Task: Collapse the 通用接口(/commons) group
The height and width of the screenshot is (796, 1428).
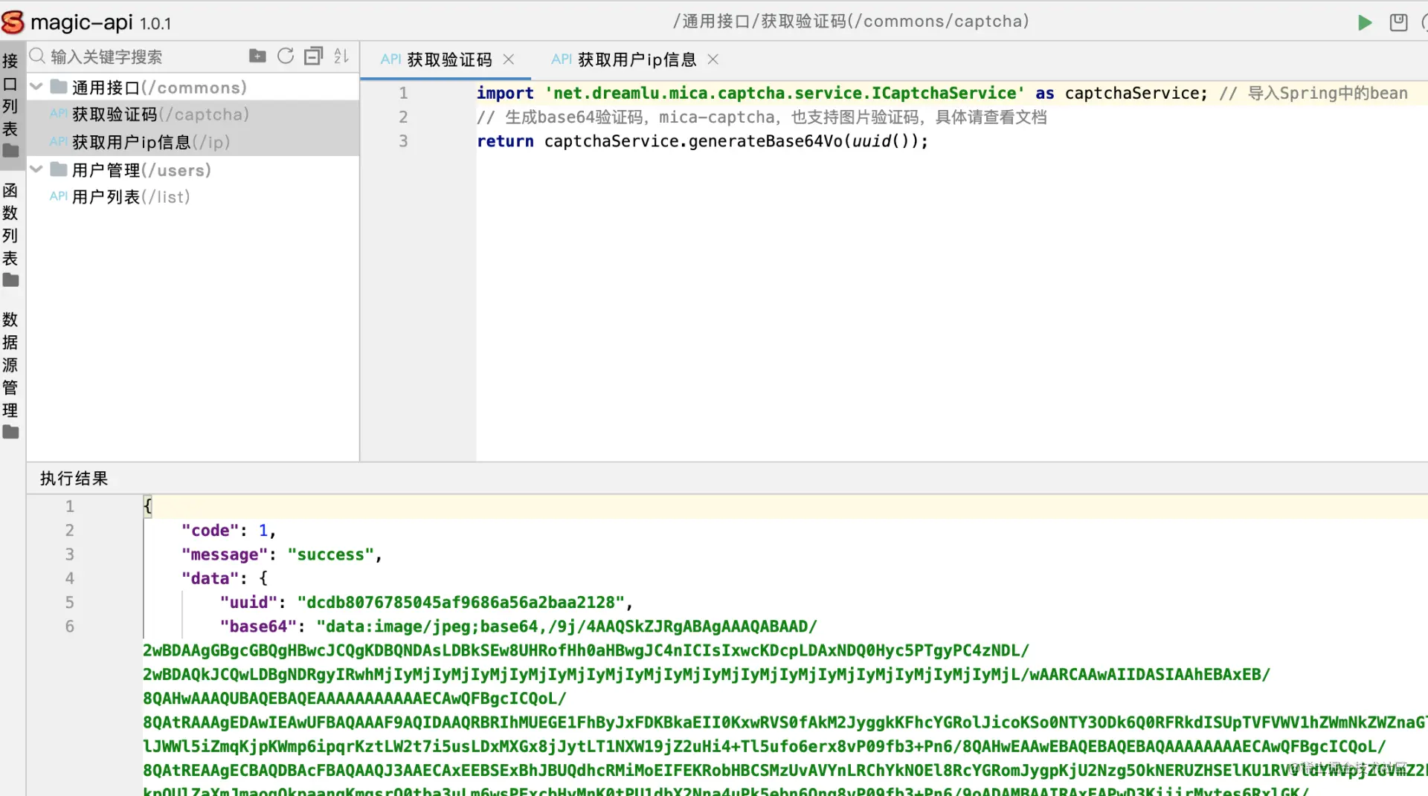Action: click(x=36, y=87)
